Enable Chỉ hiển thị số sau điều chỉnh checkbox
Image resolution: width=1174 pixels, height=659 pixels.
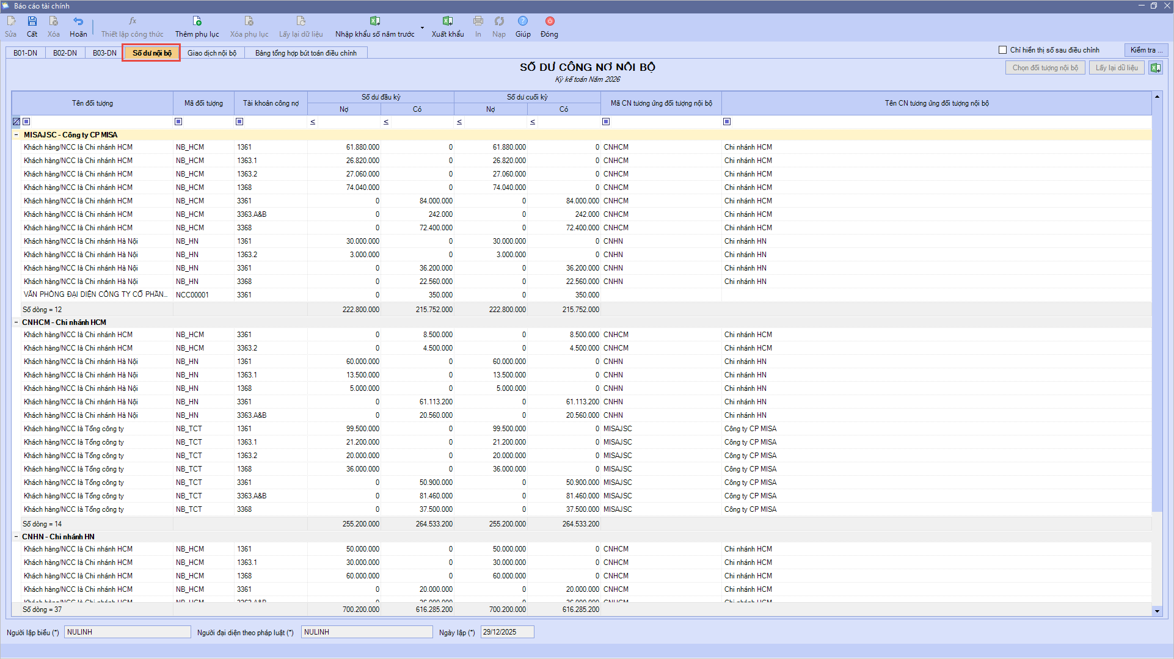(x=1002, y=50)
